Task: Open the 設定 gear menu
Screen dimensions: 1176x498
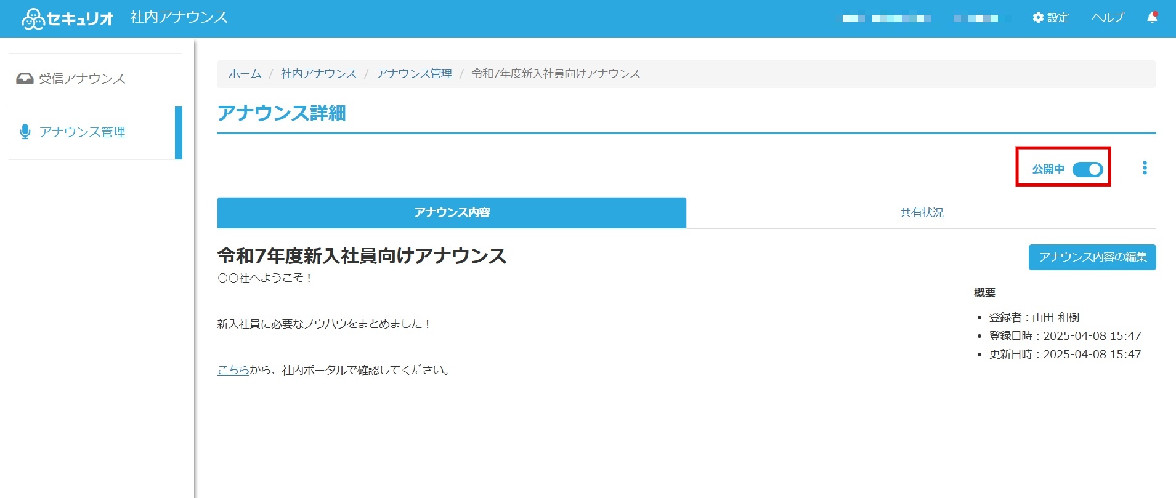Action: 1051,18
